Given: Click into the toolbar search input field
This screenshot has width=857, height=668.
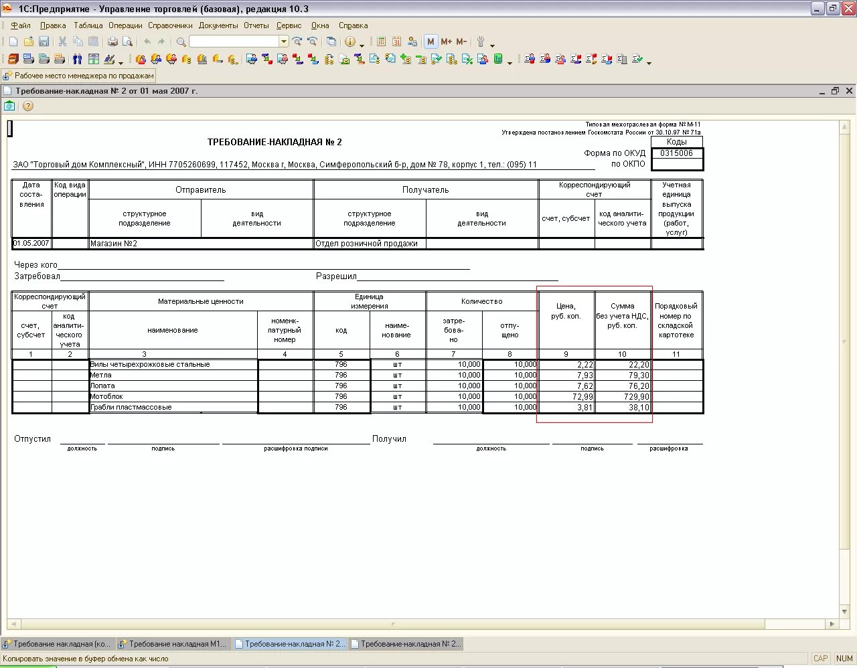Looking at the screenshot, I should 234,41.
